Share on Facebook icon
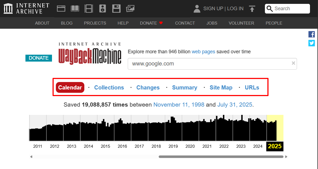Screen dimensions: 318x169 (x=312, y=34)
